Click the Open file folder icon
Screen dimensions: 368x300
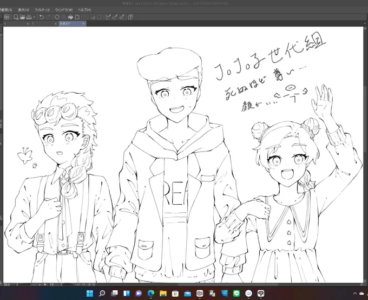tap(22, 17)
